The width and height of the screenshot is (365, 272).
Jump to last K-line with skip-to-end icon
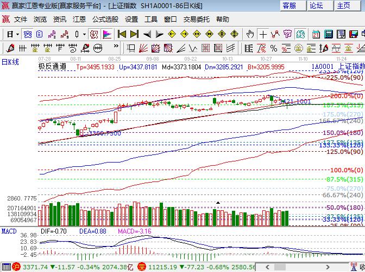[x=134, y=34]
